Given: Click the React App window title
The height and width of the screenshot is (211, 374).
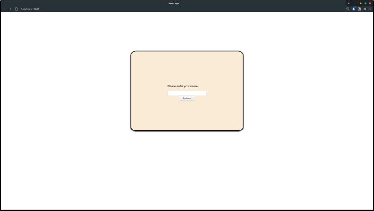Looking at the screenshot, I should pyautogui.click(x=174, y=3).
